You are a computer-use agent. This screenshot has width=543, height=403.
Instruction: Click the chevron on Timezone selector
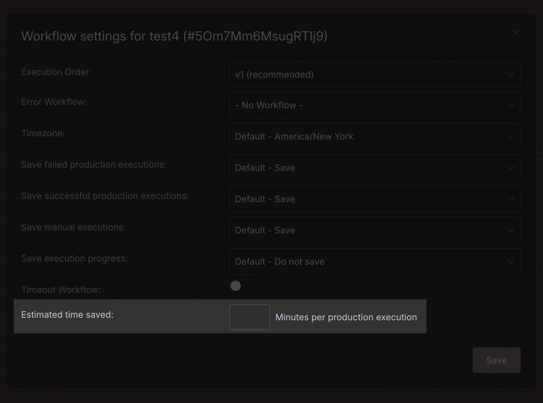511,136
